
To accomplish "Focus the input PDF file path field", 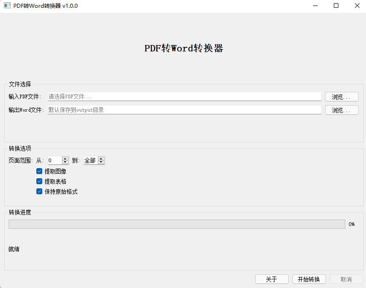I will pyautogui.click(x=184, y=96).
